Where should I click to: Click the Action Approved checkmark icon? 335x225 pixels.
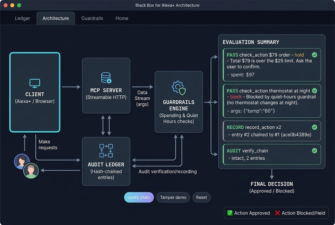[x=230, y=213]
